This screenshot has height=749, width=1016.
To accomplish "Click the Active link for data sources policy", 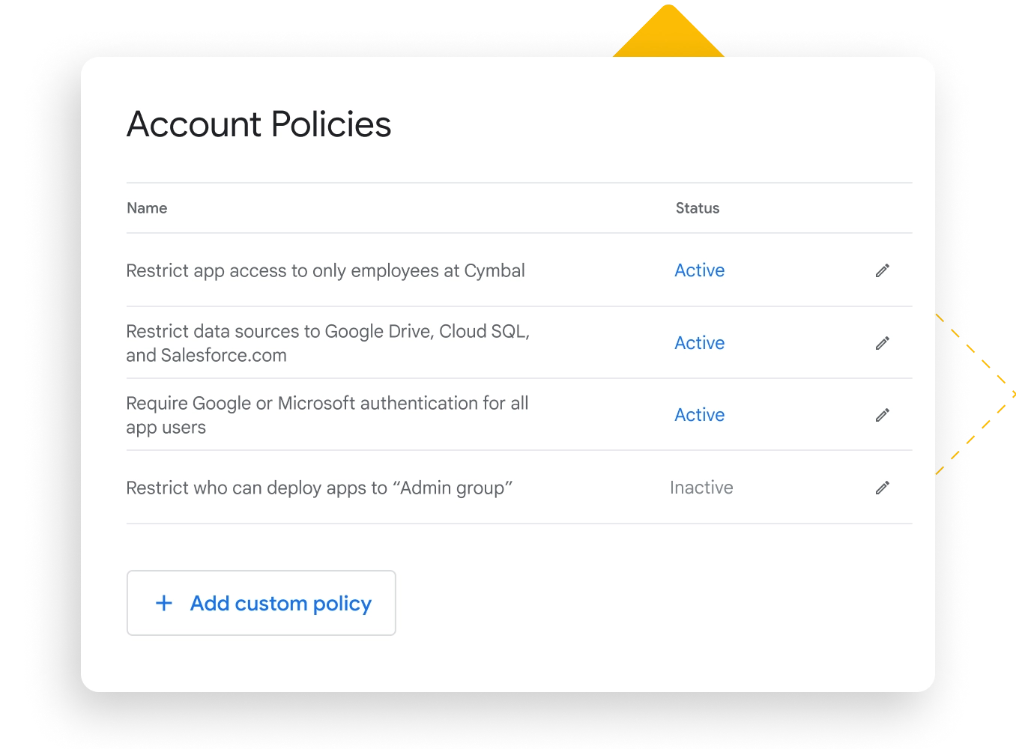I will (x=699, y=342).
